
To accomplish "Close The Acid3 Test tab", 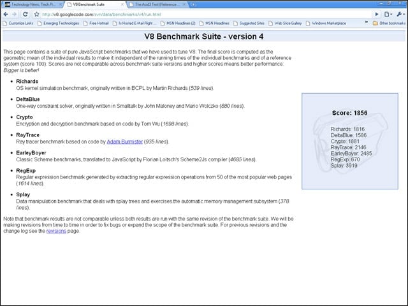I will coord(184,4).
